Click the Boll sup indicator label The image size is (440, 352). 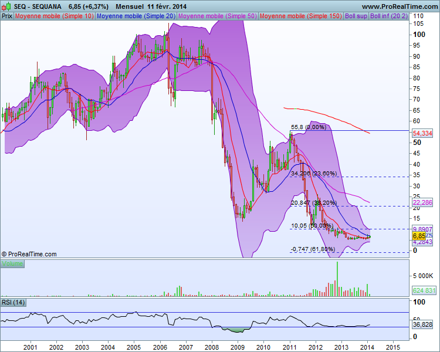click(356, 16)
